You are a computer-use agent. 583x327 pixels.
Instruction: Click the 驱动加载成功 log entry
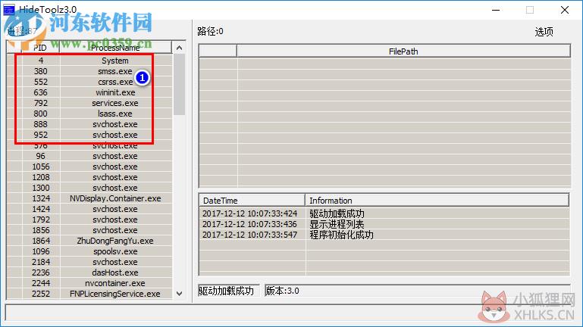point(337,213)
